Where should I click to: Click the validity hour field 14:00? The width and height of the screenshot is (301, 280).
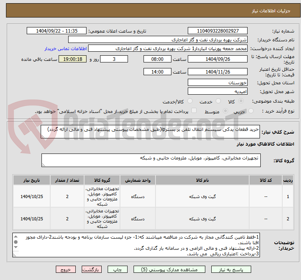[157, 72]
